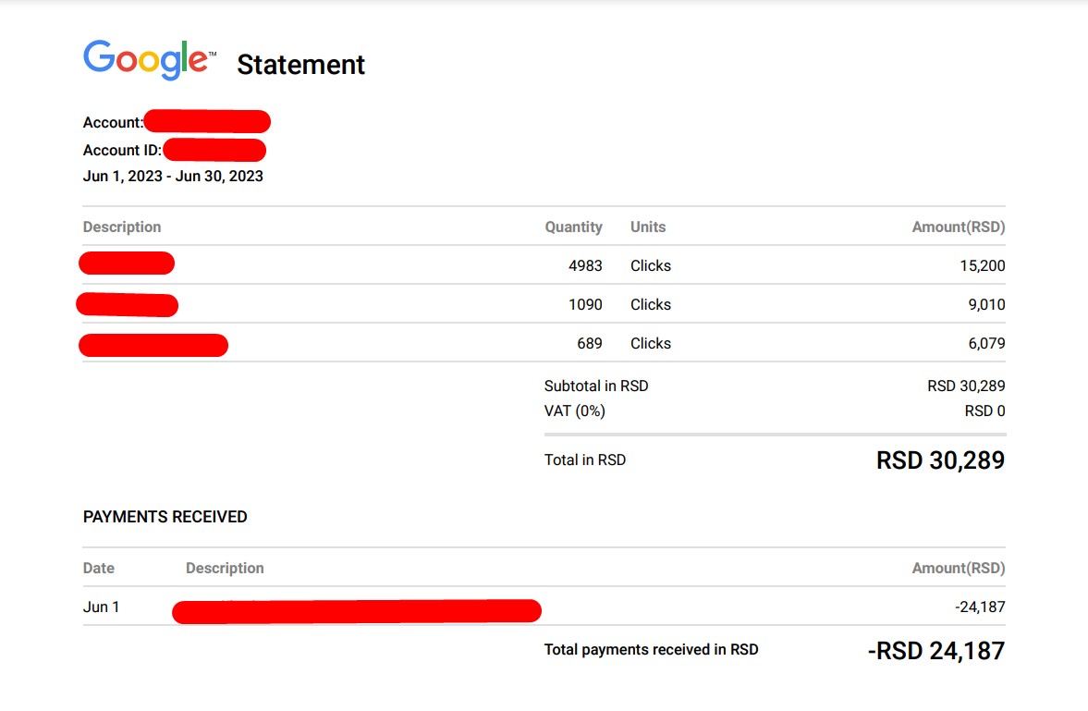This screenshot has width=1088, height=711.
Task: Click the Statement heading title
Action: 300,65
